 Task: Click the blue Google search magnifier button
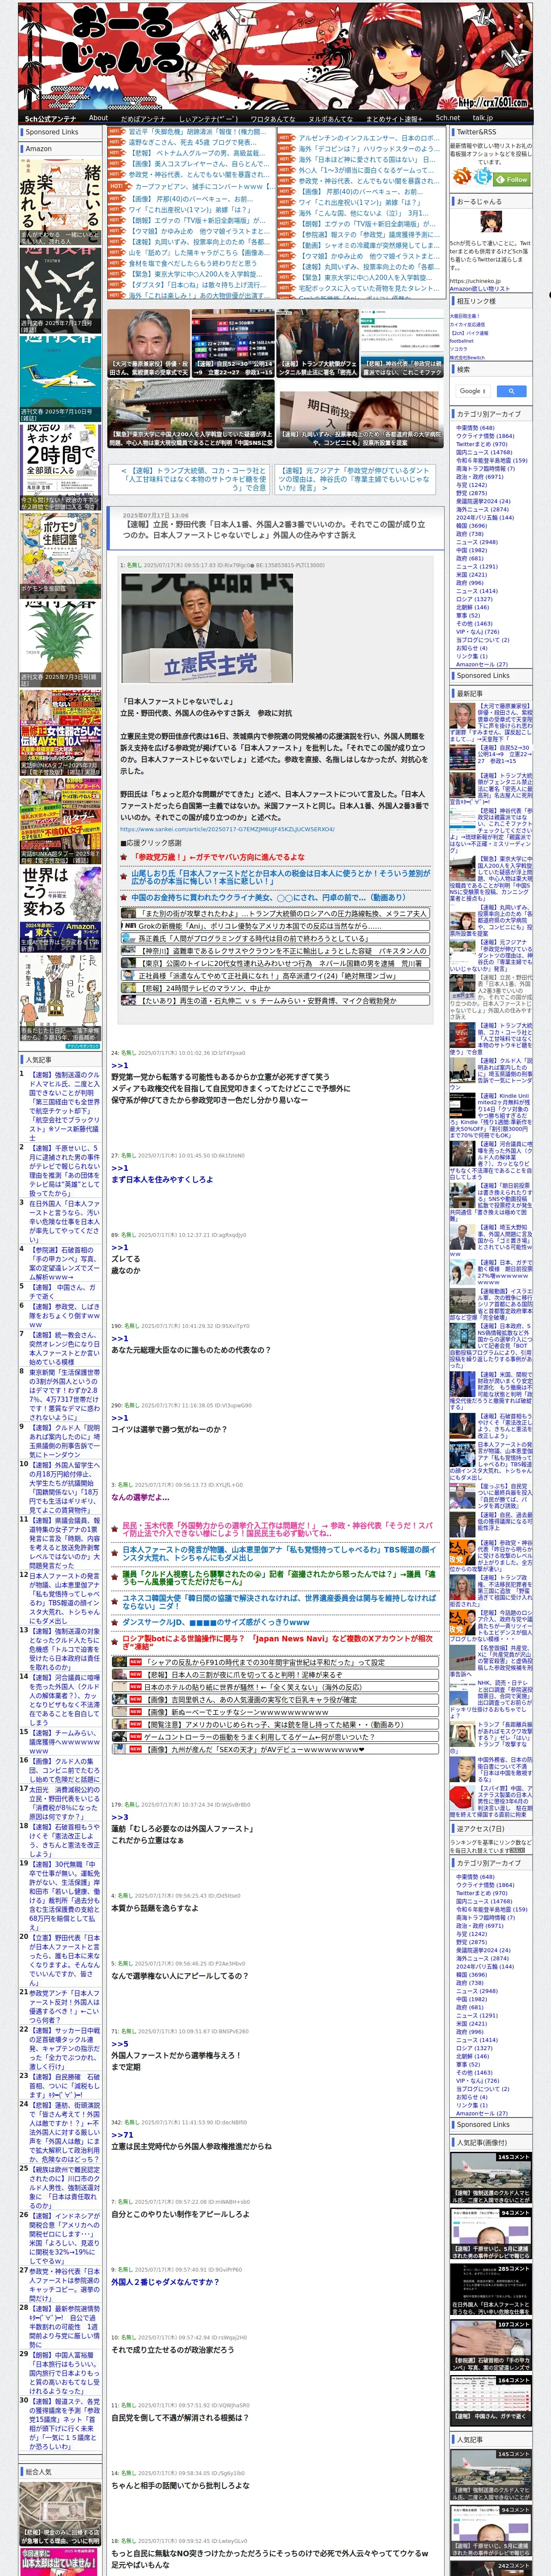(511, 391)
